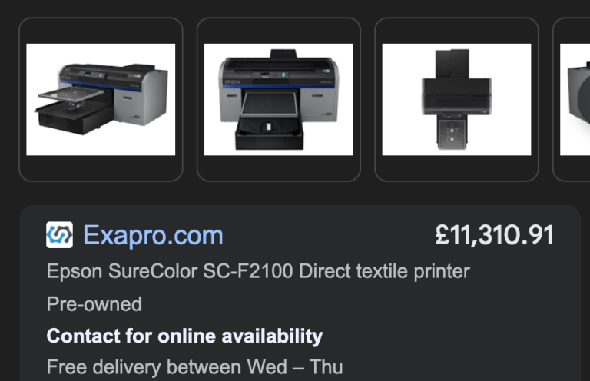The height and width of the screenshot is (381, 590).
Task: Click the empty area right of Pre-owned in the offer card
Action: coord(346,304)
